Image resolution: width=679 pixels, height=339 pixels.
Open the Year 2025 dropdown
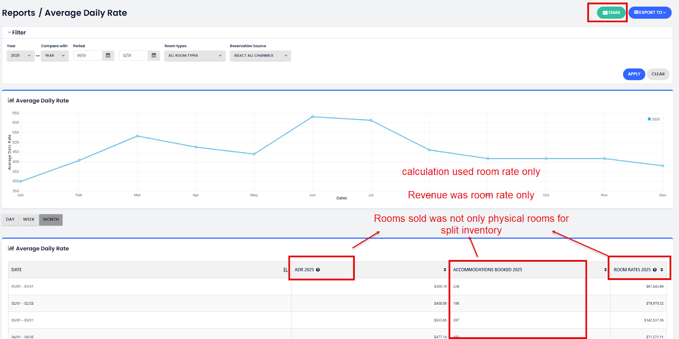[20, 56]
